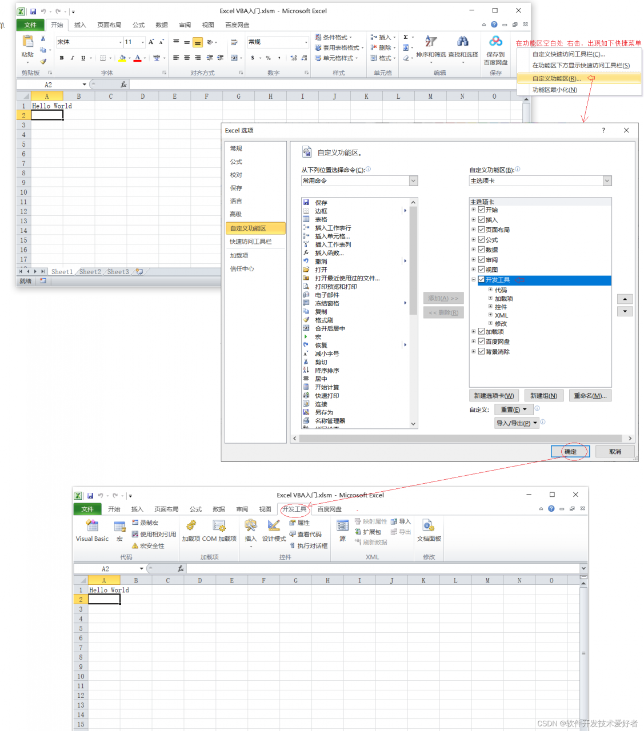The image size is (644, 731).
Task: Open the 导入/导出 dropdown button
Action: pos(517,423)
